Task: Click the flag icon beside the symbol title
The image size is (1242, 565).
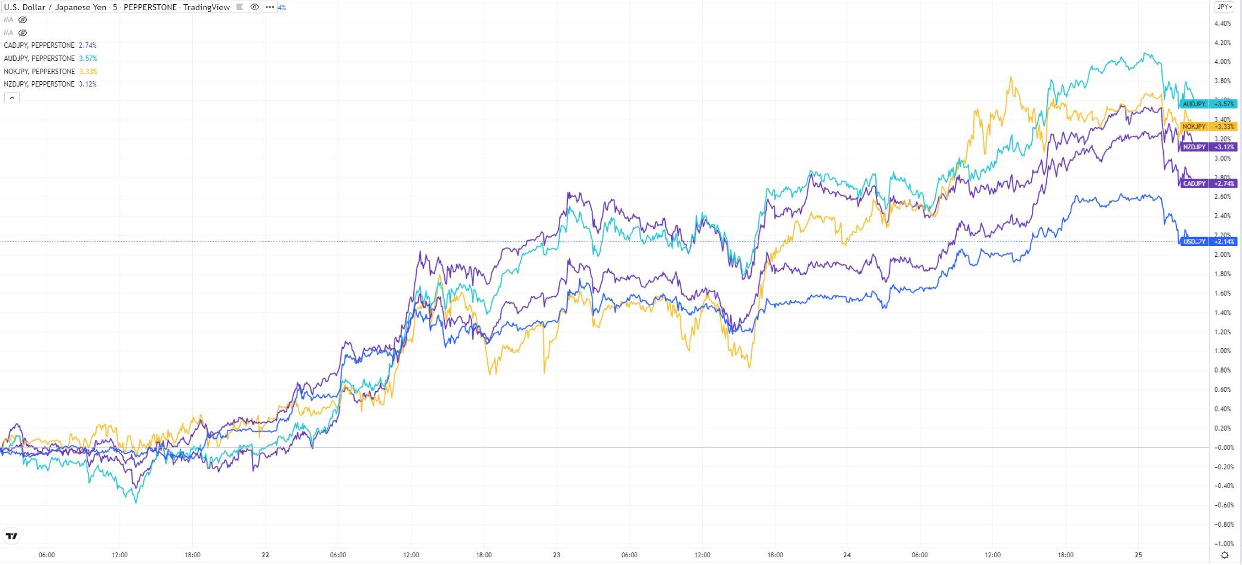Action: pos(240,7)
